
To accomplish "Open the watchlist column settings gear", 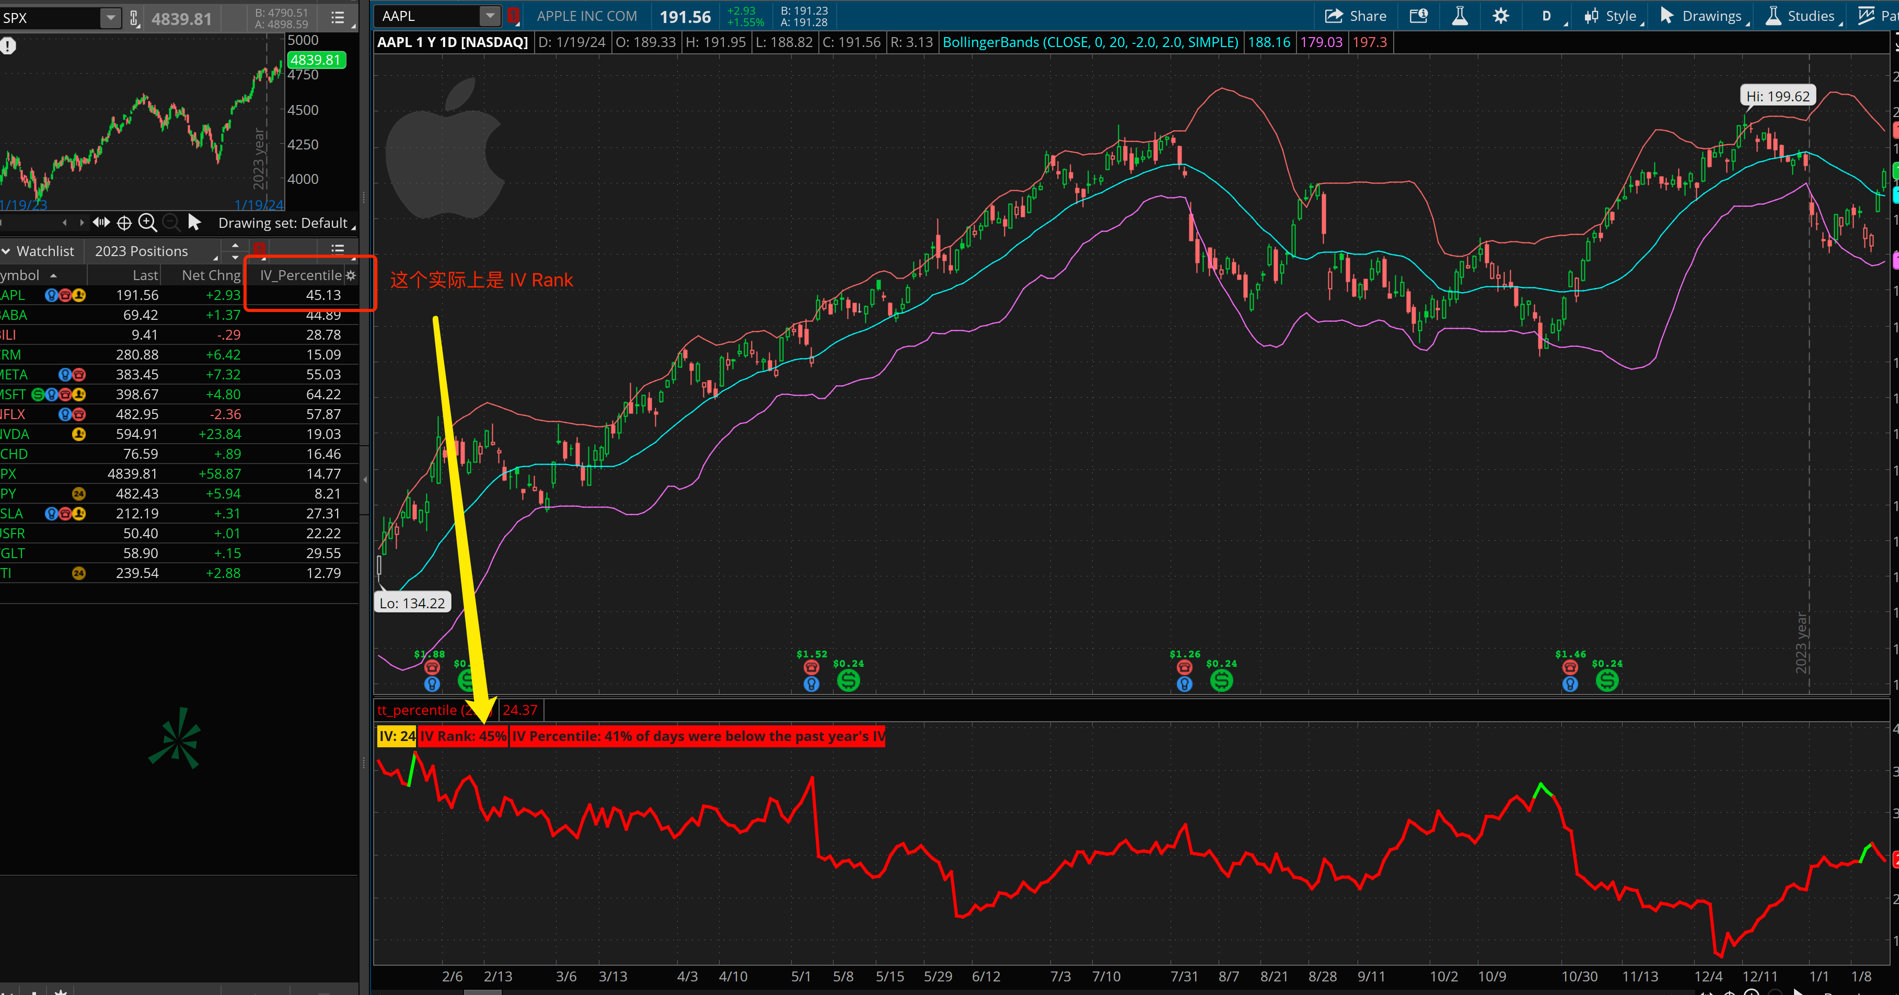I will coord(351,275).
